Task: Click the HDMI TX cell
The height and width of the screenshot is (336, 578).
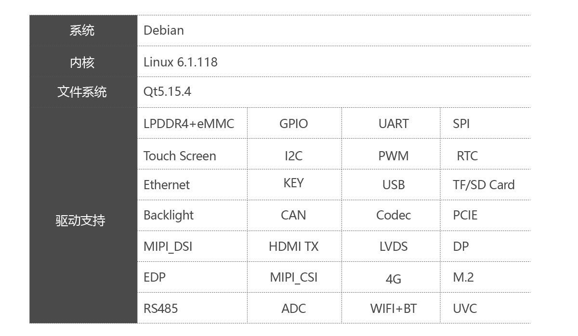Action: [293, 246]
